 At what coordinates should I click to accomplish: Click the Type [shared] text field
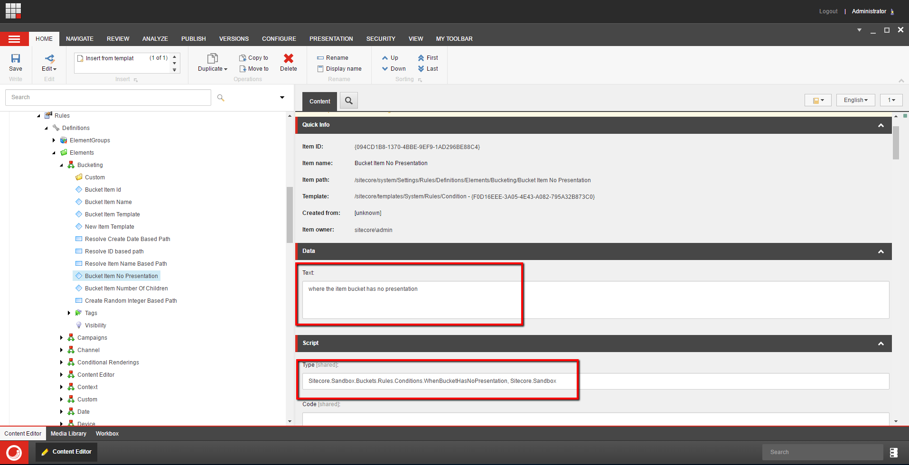[x=595, y=381]
